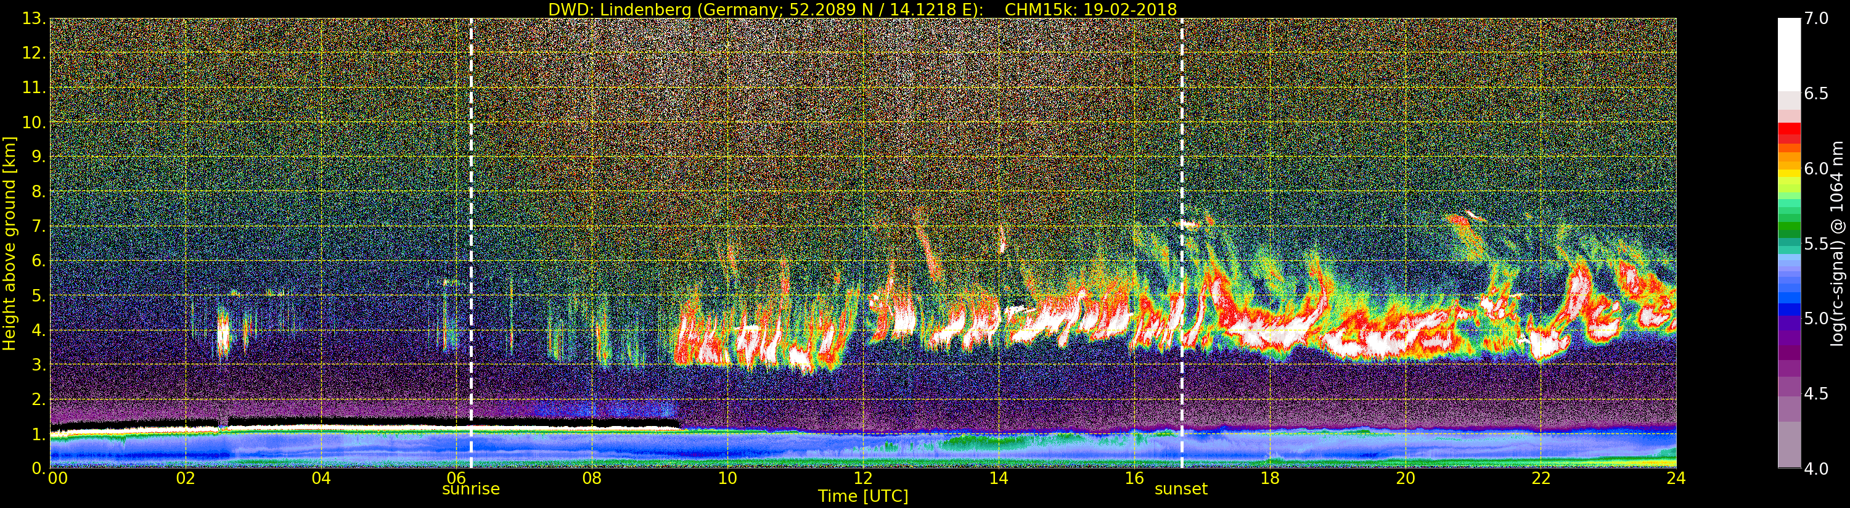Click the 1. tick on the height axis

[x=38, y=433]
